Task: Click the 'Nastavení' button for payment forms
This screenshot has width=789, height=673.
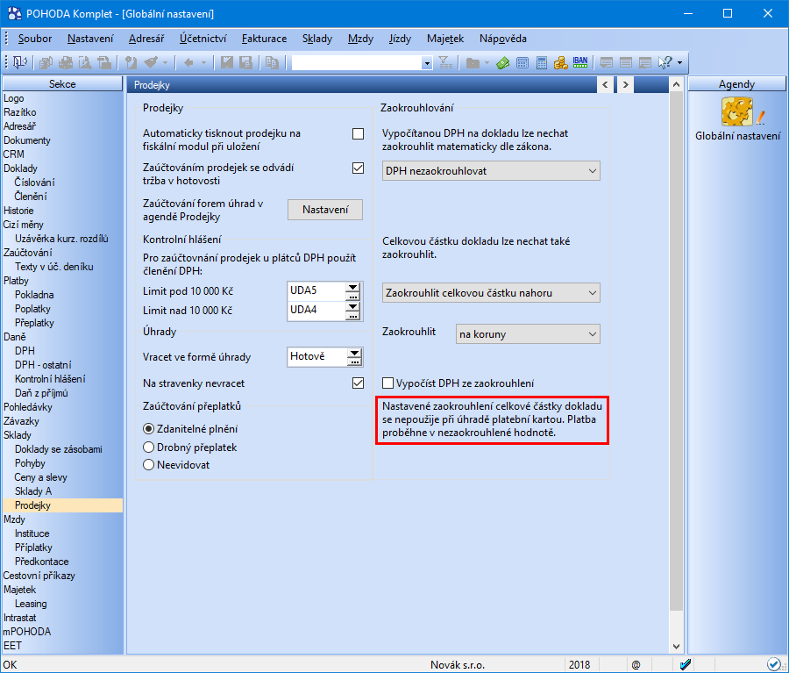Action: point(325,210)
